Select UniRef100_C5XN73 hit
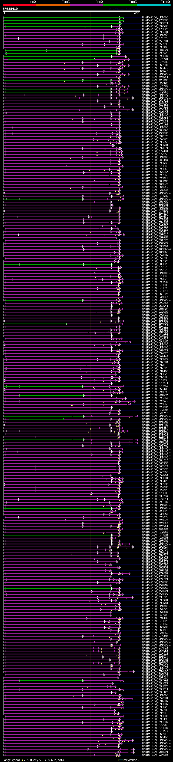This screenshot has height=762, width=173. click(155, 71)
